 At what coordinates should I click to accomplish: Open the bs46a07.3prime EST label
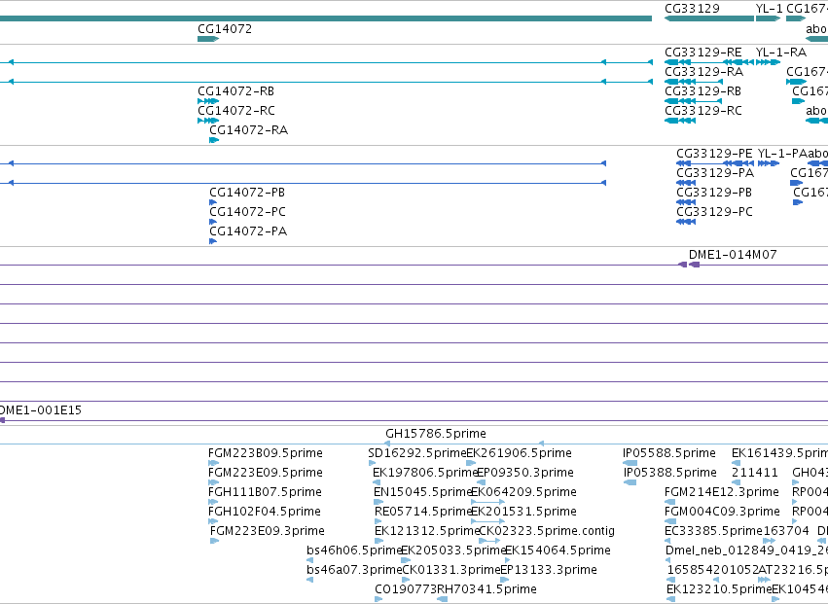[354, 570]
